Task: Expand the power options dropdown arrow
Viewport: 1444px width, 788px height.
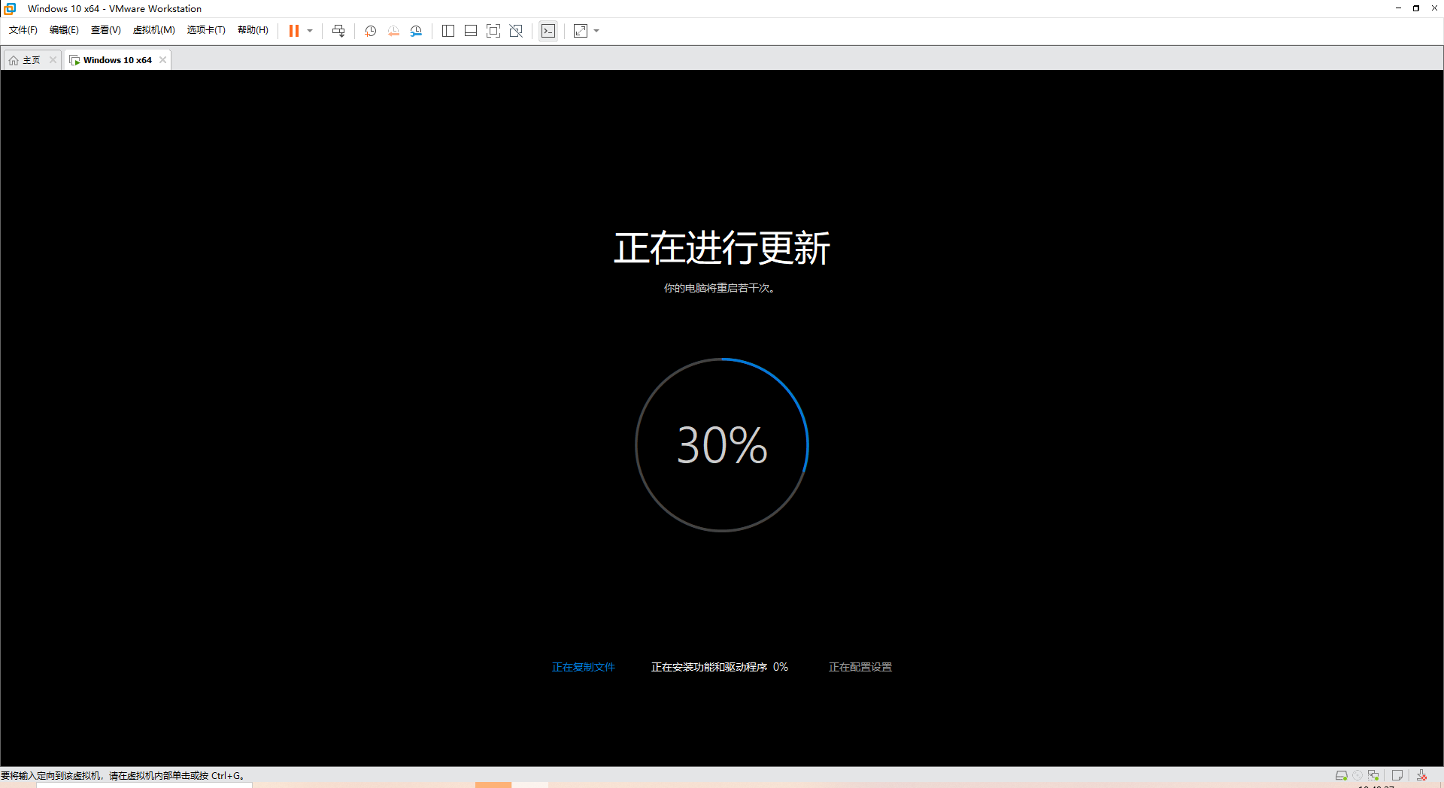Action: point(310,31)
